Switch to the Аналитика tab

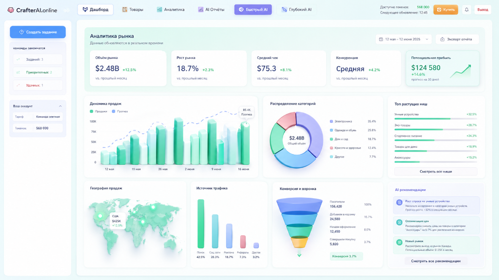tap(171, 10)
